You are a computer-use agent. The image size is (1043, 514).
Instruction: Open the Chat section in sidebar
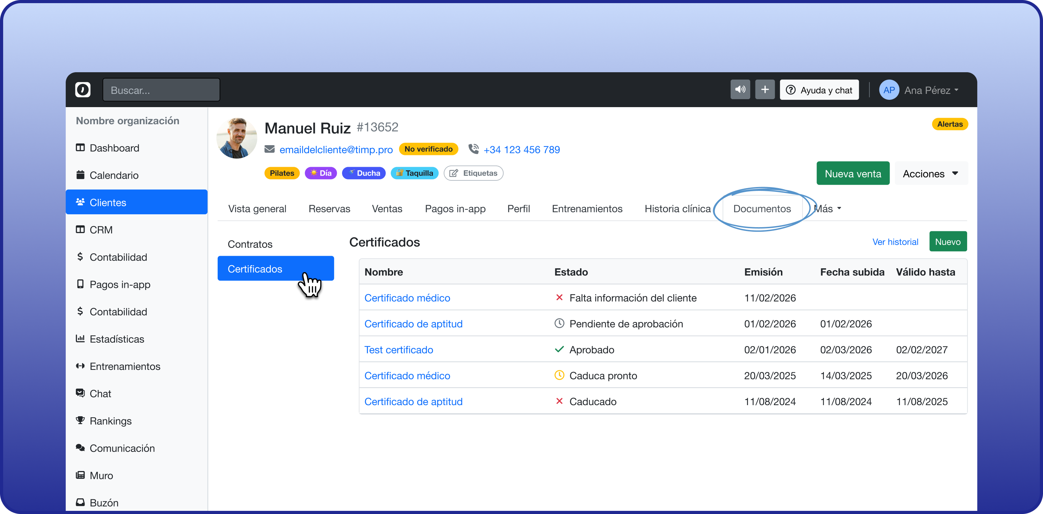(x=100, y=394)
